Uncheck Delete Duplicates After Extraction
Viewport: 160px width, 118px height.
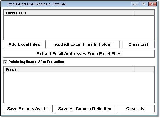[x=5, y=62]
